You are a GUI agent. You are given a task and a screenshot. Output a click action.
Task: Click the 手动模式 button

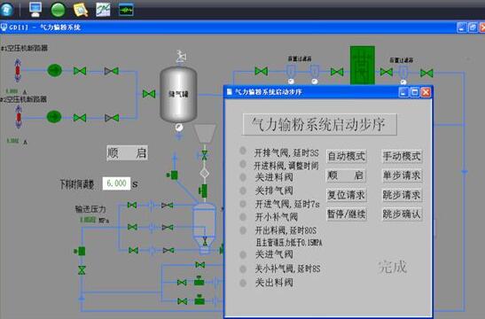(402, 156)
